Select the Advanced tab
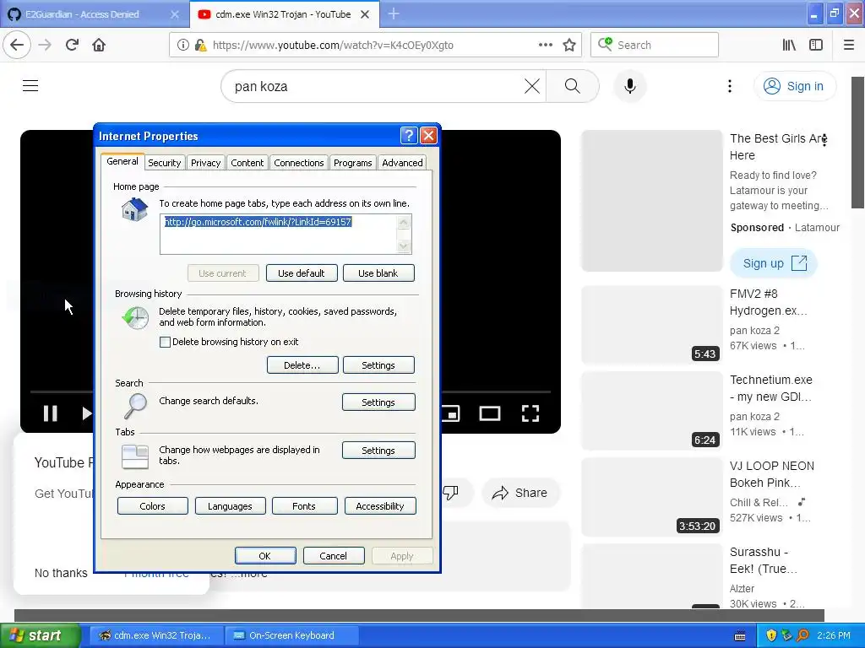This screenshot has height=648, width=865. [x=402, y=163]
